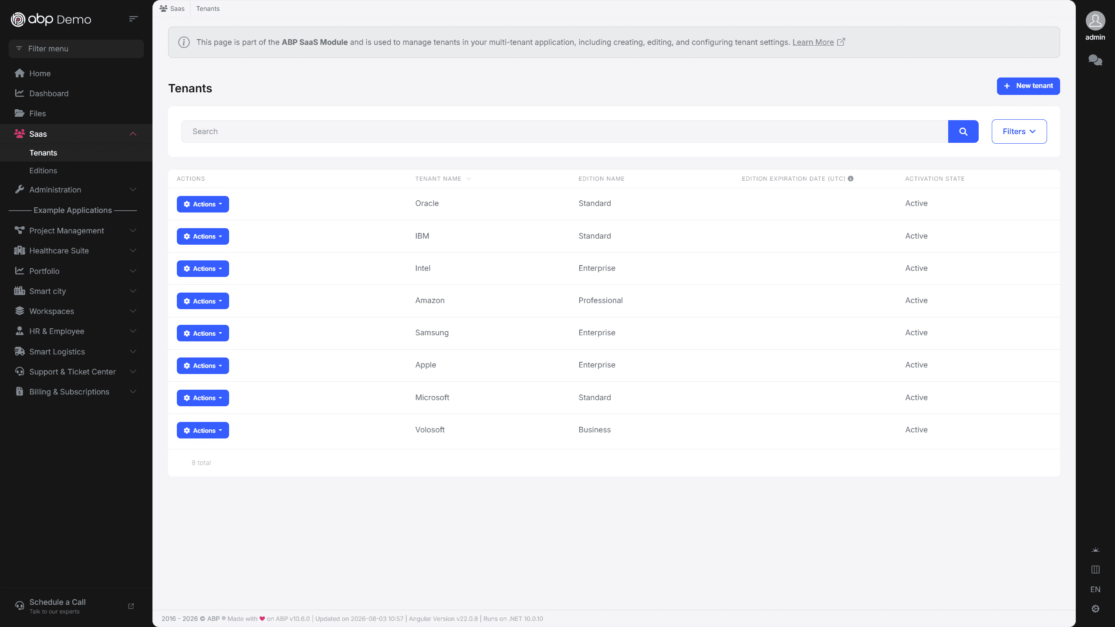The image size is (1115, 627).
Task: Open Actions dropdown for Amazon
Action: click(203, 301)
